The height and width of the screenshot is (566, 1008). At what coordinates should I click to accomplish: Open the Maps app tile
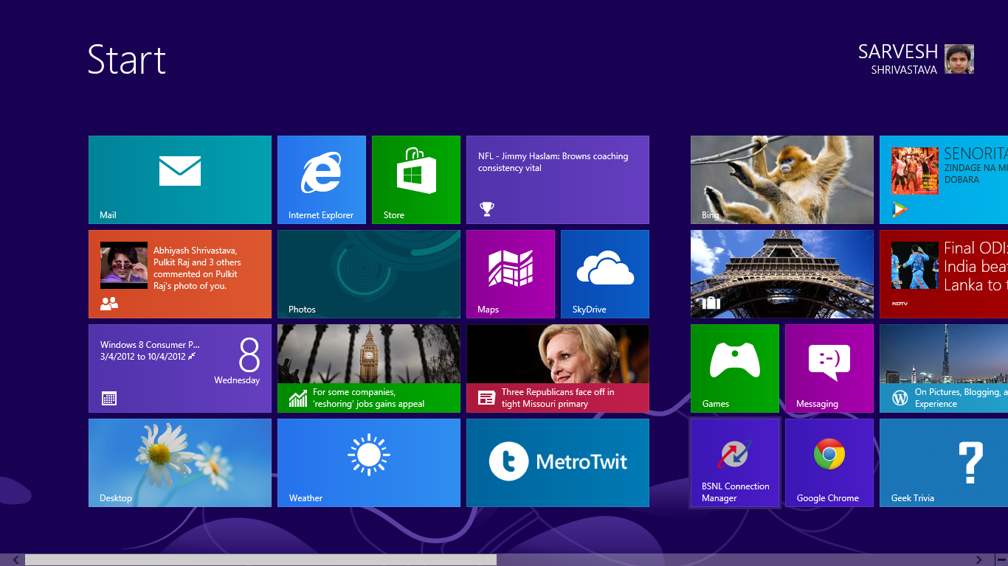pos(510,273)
